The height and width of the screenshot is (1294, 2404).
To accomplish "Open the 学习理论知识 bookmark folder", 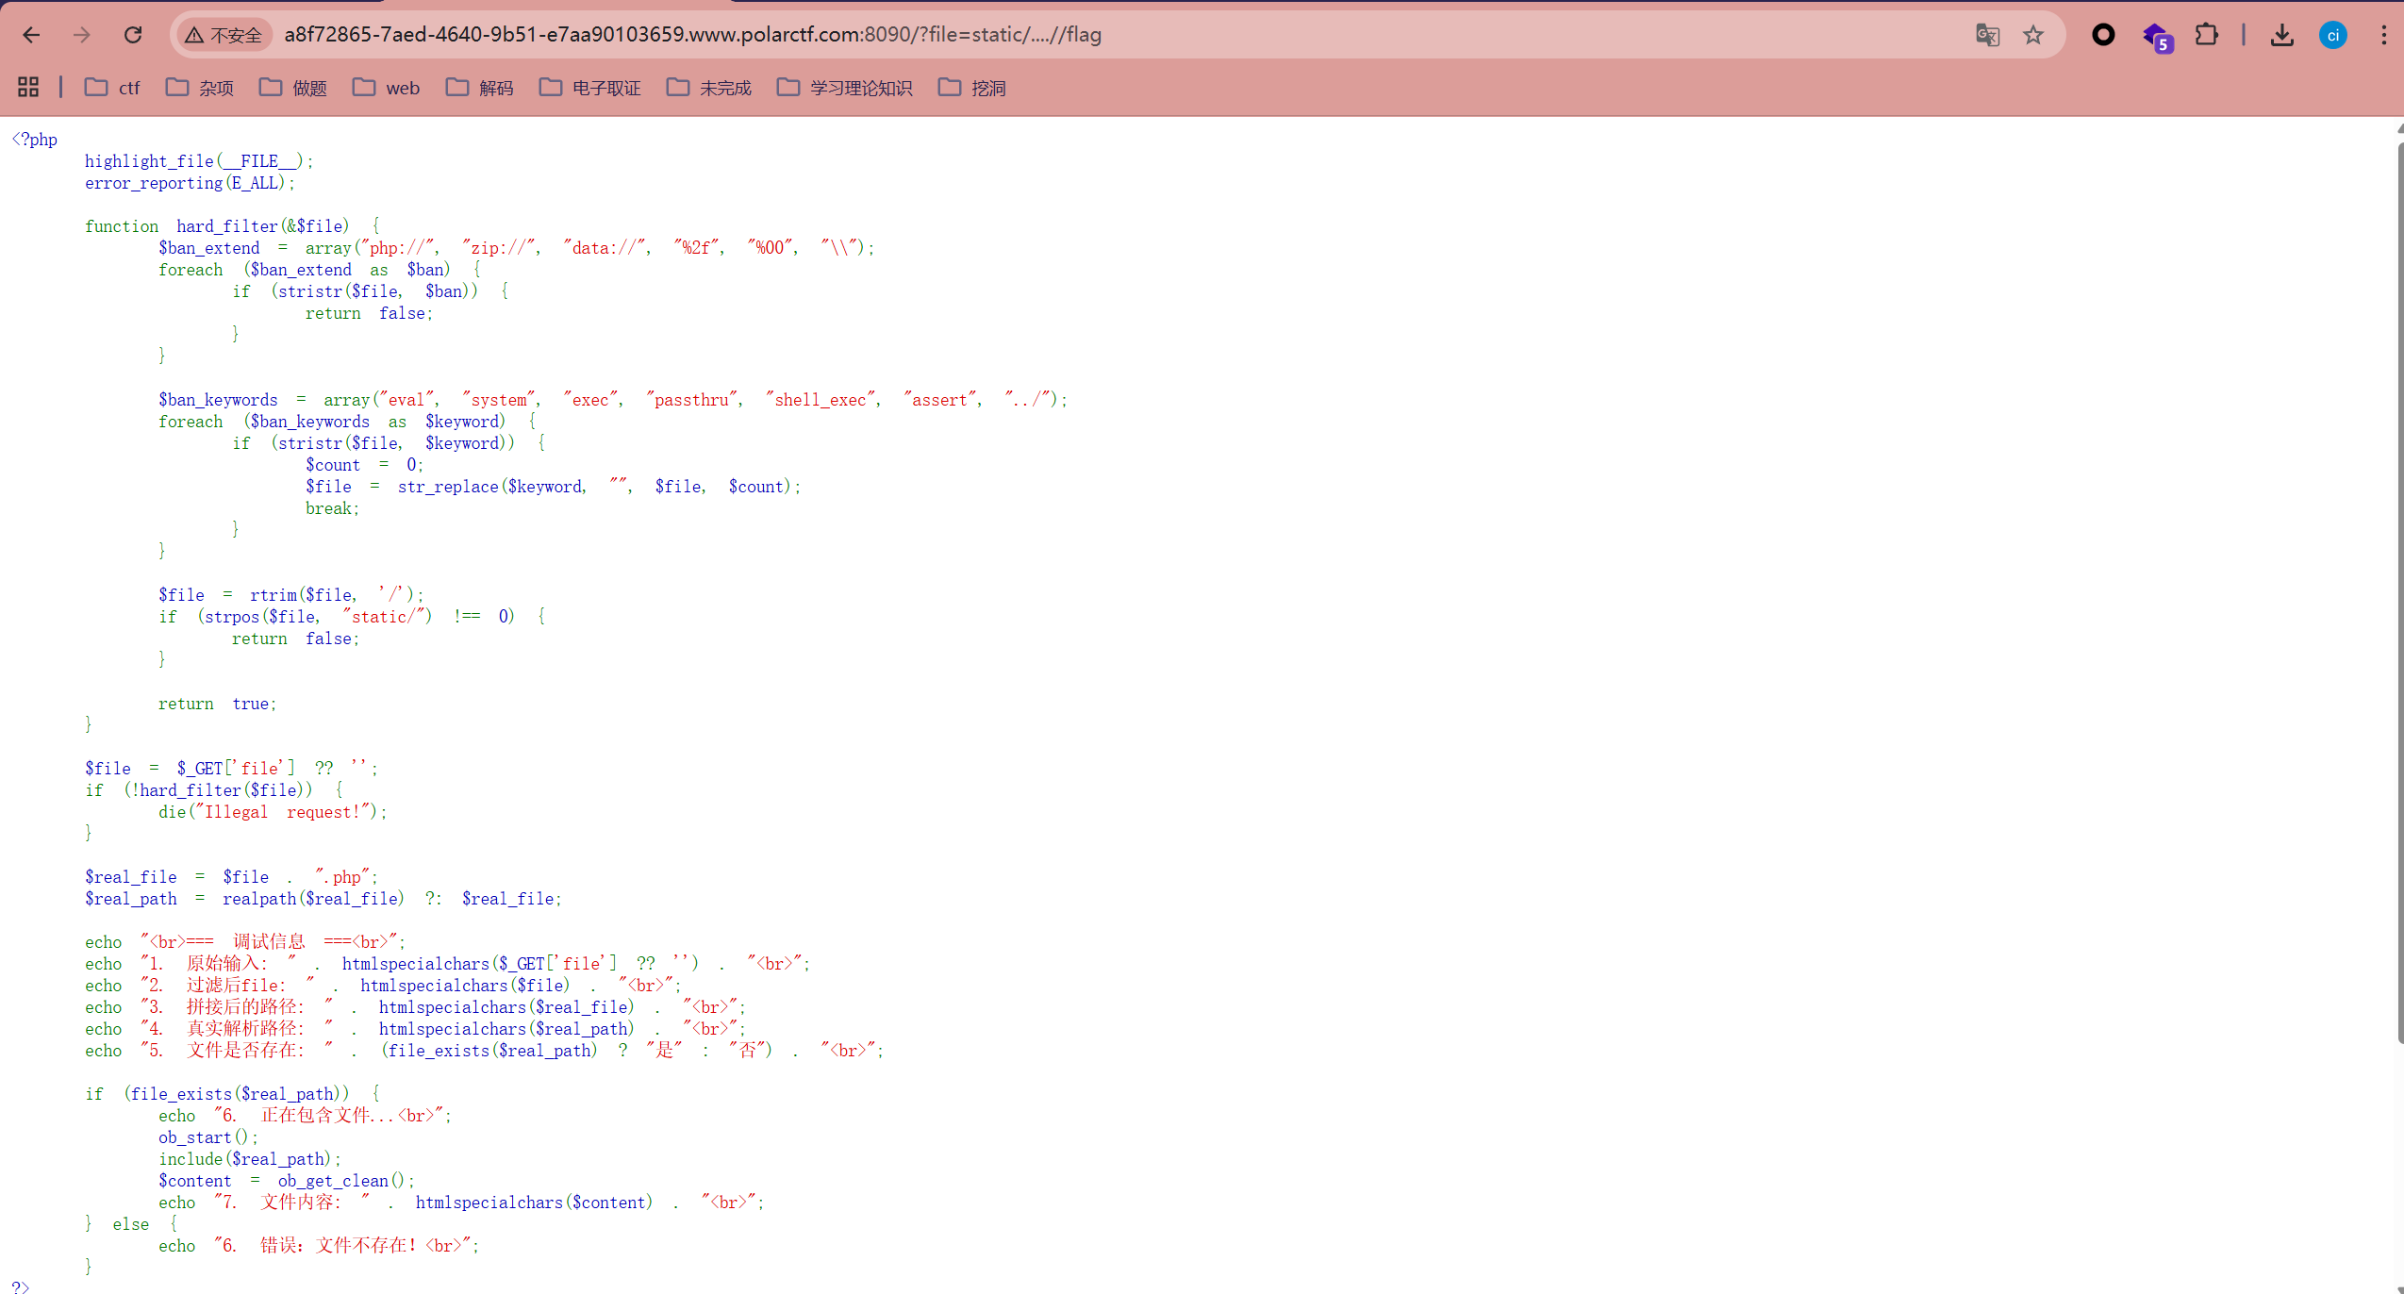I will point(845,87).
